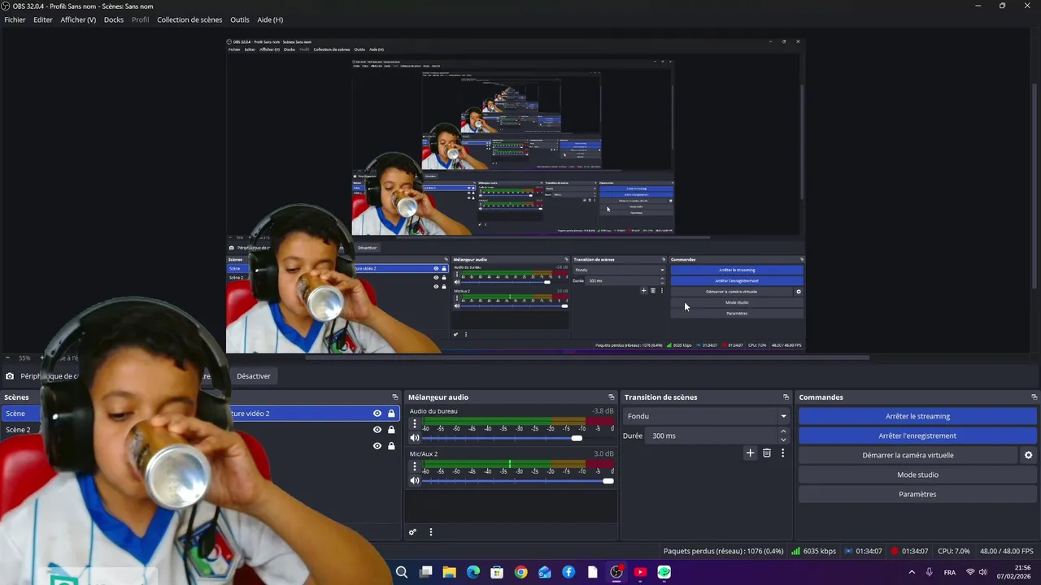The width and height of the screenshot is (1041, 585).
Task: Open Collection de scènes menu
Action: [x=189, y=19]
